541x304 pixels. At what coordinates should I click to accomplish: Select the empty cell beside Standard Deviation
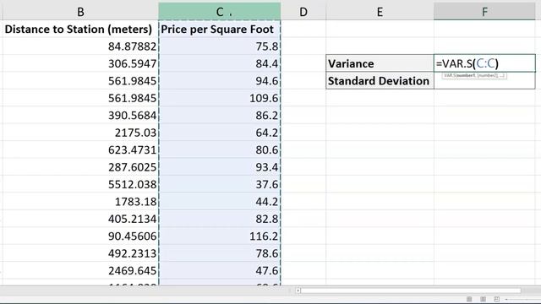(x=484, y=81)
